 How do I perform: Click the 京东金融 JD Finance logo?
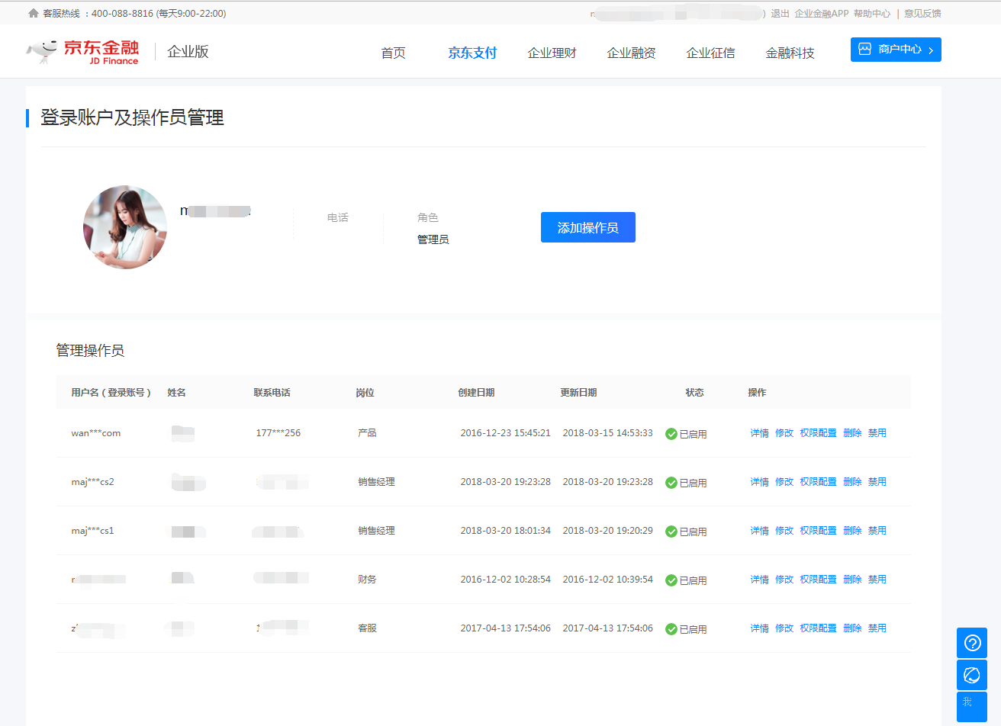pyautogui.click(x=82, y=50)
